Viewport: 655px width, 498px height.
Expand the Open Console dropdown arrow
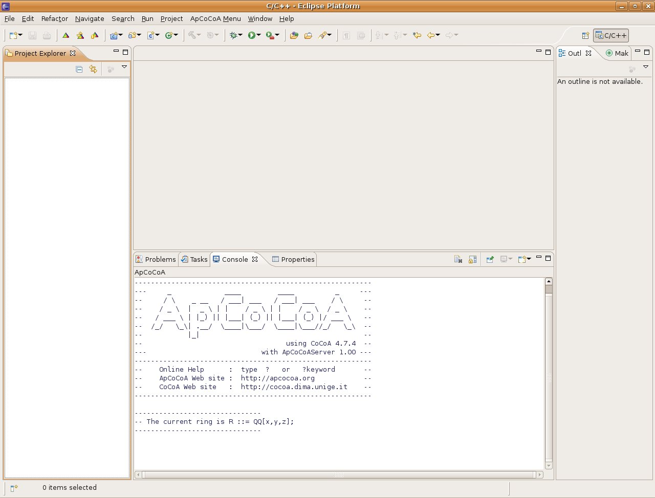click(529, 259)
